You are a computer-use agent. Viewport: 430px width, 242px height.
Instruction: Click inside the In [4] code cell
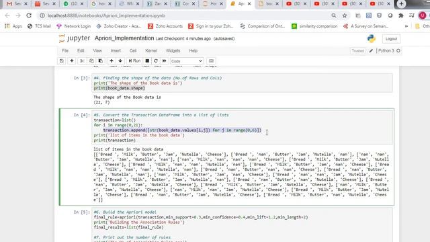click(243, 127)
